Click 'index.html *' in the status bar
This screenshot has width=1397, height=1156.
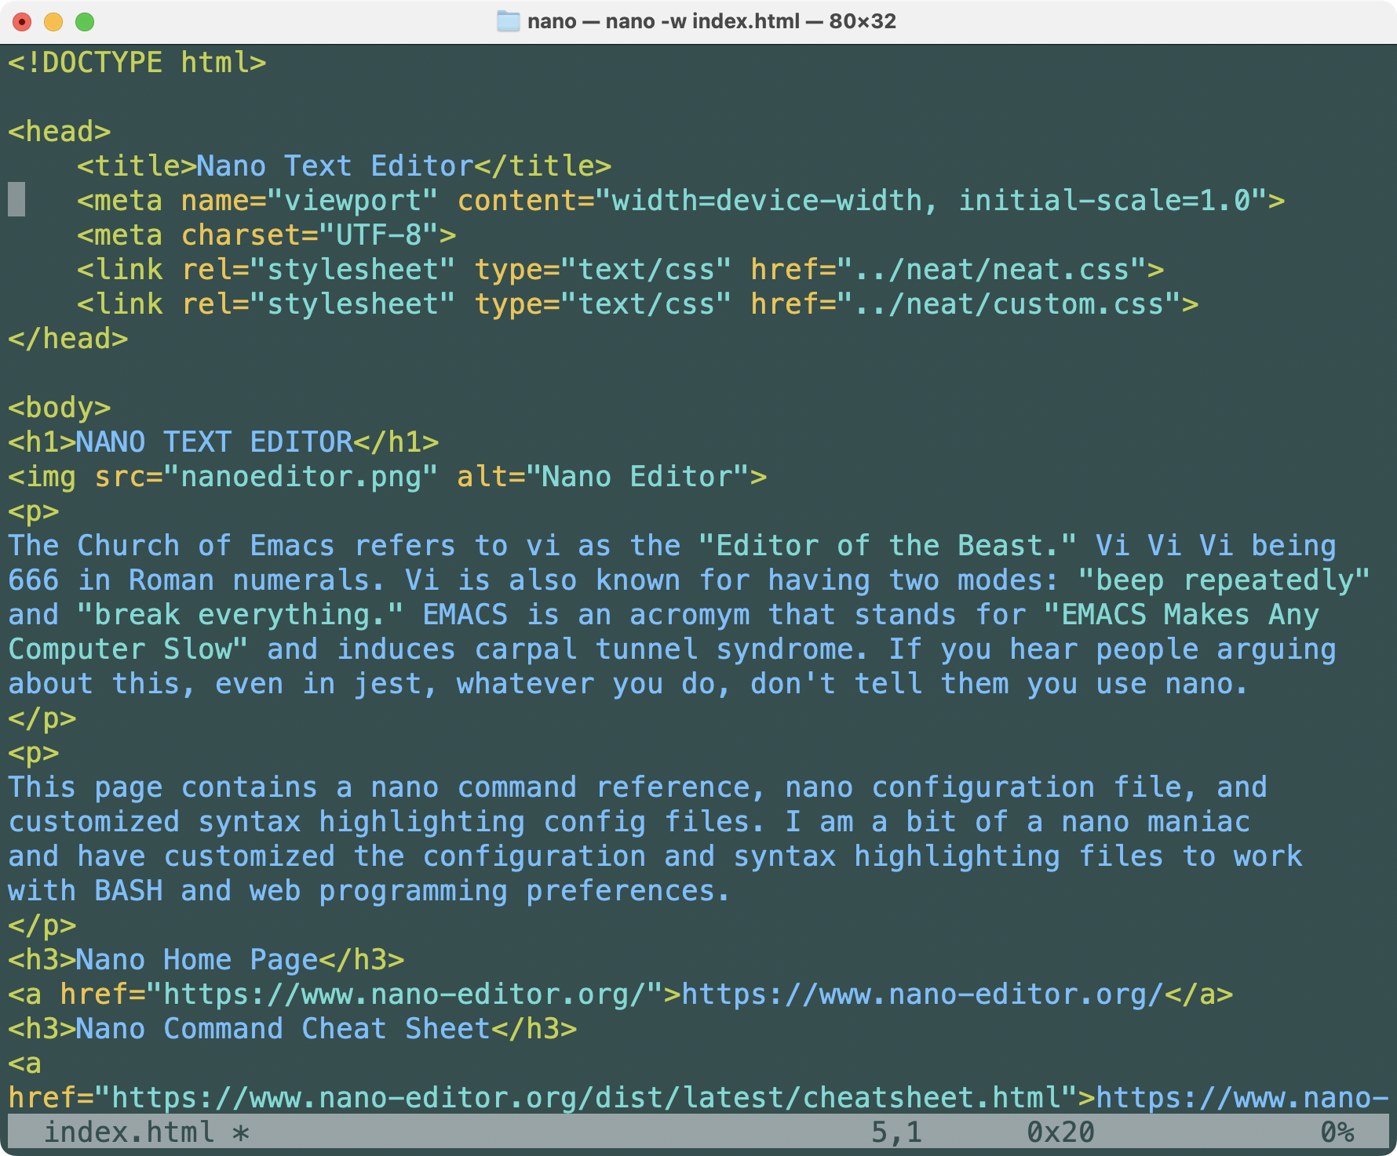(x=146, y=1132)
